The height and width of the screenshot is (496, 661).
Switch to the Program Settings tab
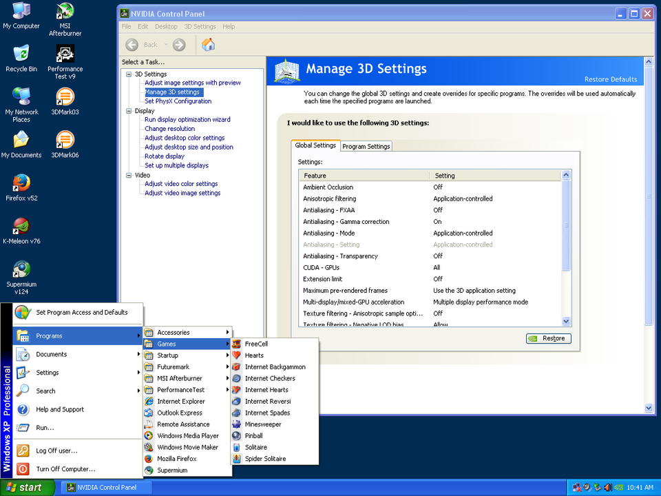[x=366, y=146]
